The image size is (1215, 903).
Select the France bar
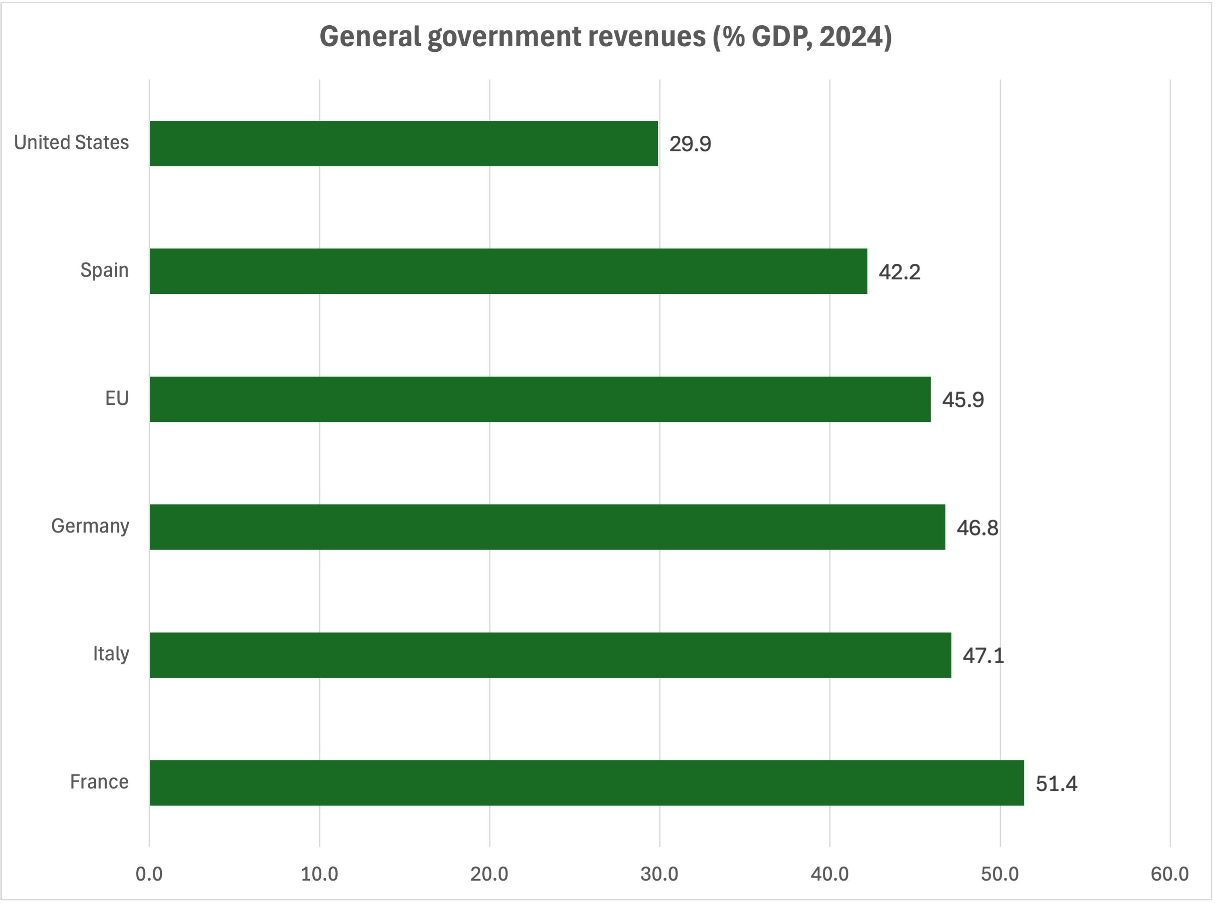(x=586, y=783)
